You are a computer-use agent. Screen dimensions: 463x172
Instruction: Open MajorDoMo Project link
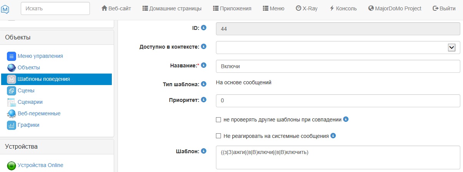[x=395, y=8]
